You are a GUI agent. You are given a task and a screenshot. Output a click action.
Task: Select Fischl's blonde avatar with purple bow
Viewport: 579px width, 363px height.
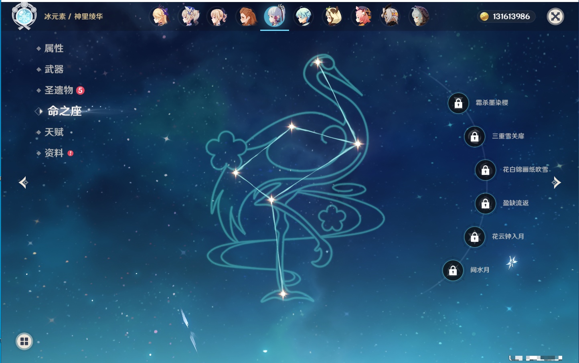point(160,16)
